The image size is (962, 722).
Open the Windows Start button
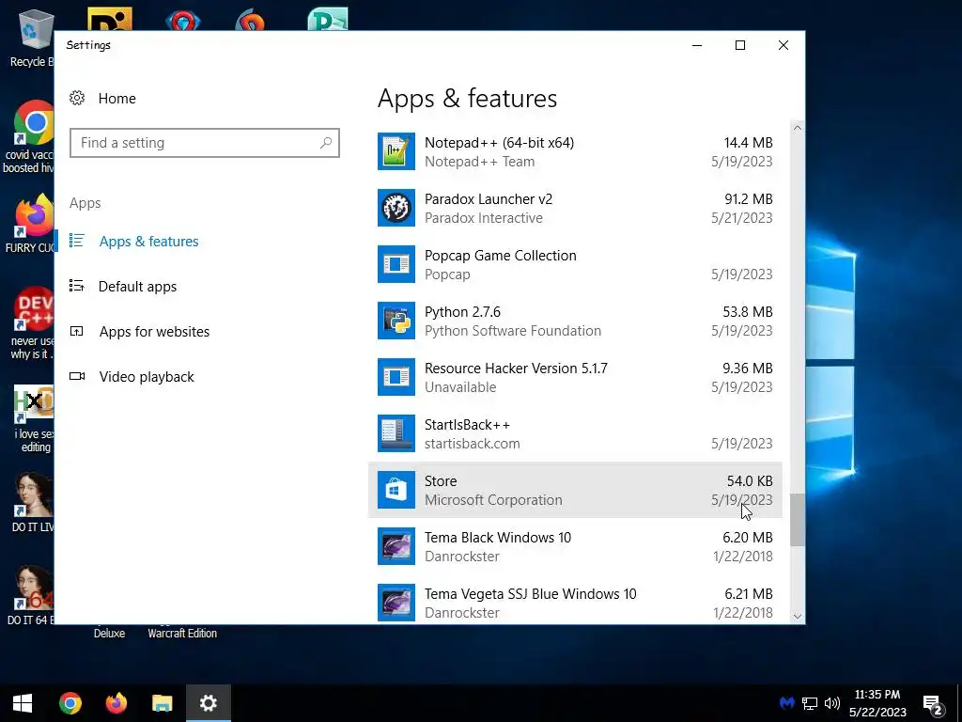click(23, 703)
